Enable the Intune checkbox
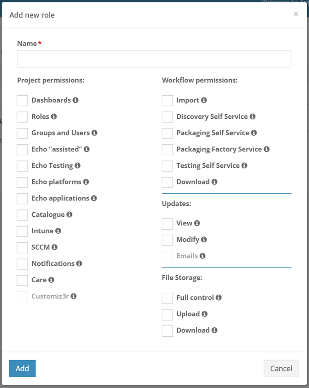 (22, 231)
